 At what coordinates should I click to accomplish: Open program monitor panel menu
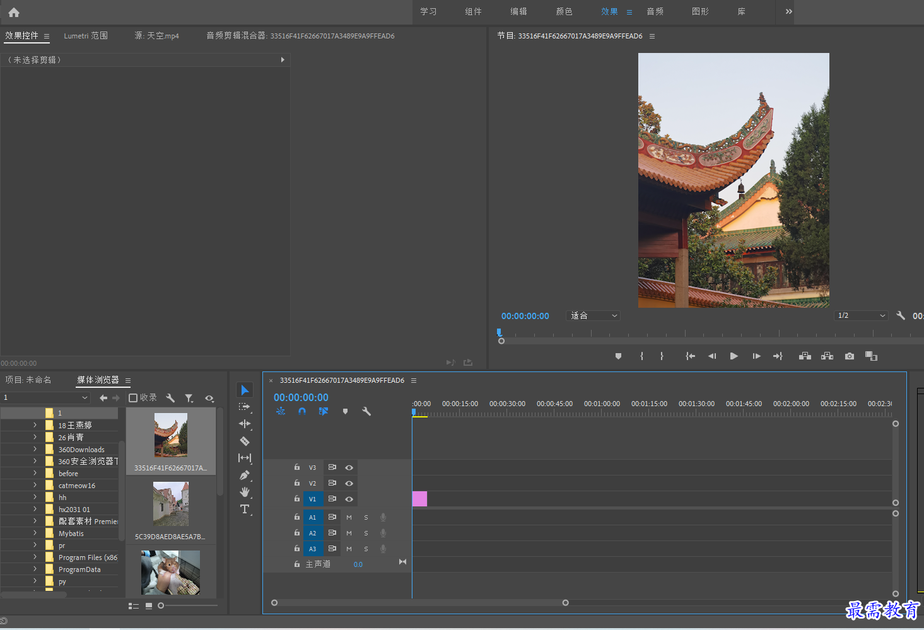tap(652, 36)
